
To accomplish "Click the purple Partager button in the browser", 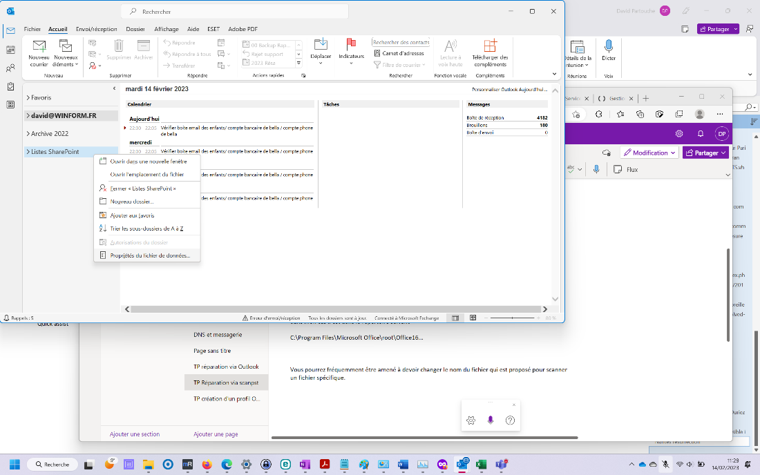I will pos(705,153).
